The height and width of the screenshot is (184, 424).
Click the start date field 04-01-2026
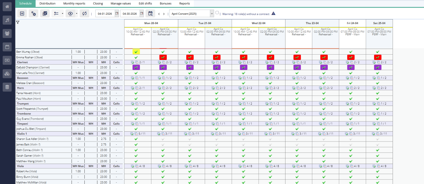105,14
